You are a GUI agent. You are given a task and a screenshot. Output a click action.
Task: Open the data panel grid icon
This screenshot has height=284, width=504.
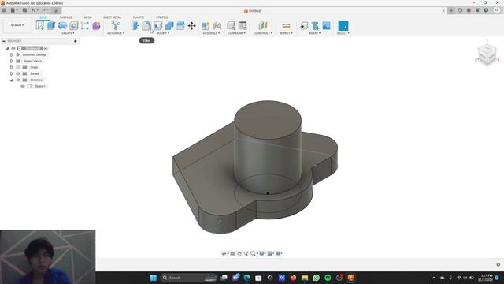pos(4,10)
